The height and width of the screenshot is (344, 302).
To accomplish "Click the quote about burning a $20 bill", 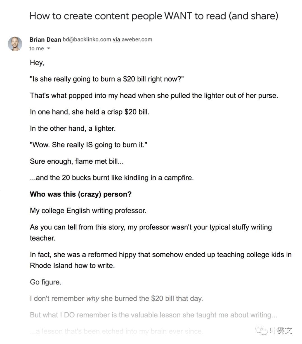I will tap(107, 79).
